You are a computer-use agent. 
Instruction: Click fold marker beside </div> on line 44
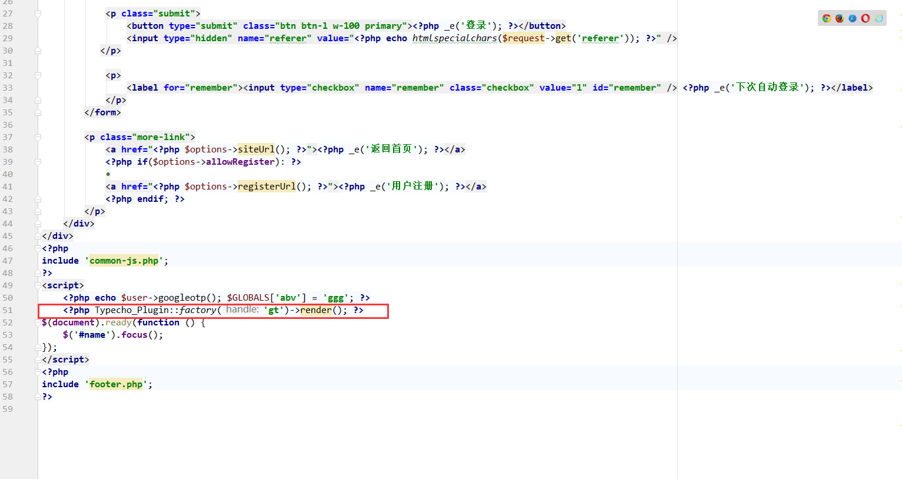[x=38, y=224]
